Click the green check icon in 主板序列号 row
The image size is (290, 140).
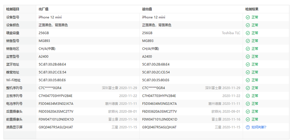pos(248,96)
